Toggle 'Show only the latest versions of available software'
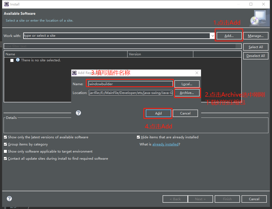 pyautogui.click(x=5, y=137)
